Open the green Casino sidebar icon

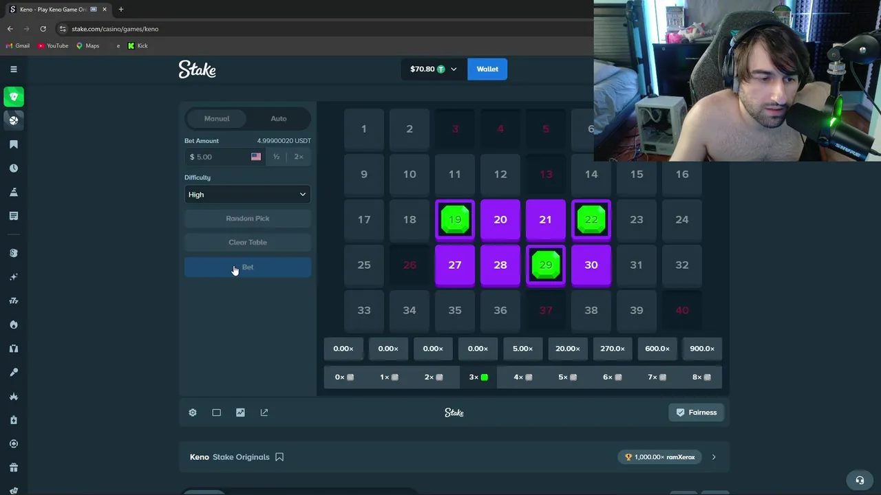(x=13, y=96)
